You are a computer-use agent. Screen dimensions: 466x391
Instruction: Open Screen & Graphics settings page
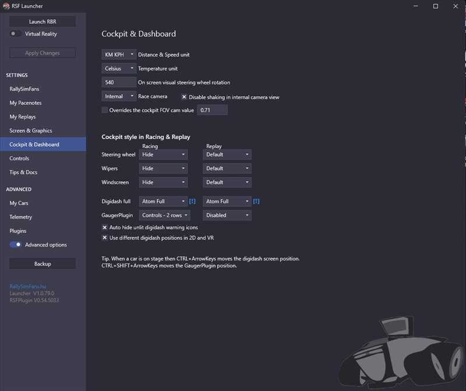(x=31, y=131)
